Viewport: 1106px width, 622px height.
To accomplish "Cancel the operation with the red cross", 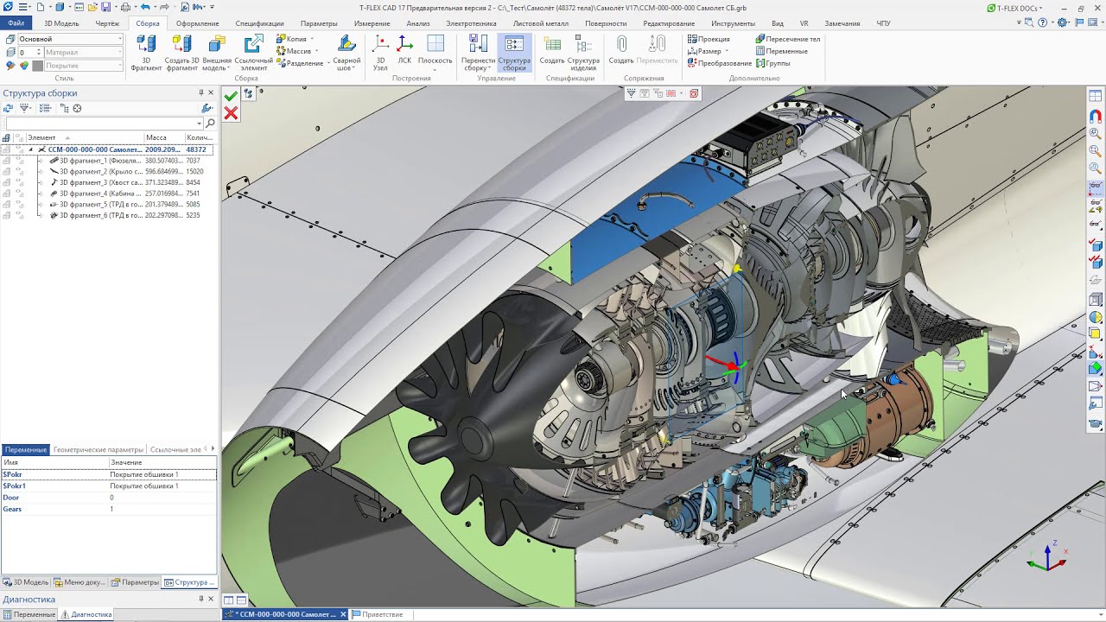I will 231,113.
